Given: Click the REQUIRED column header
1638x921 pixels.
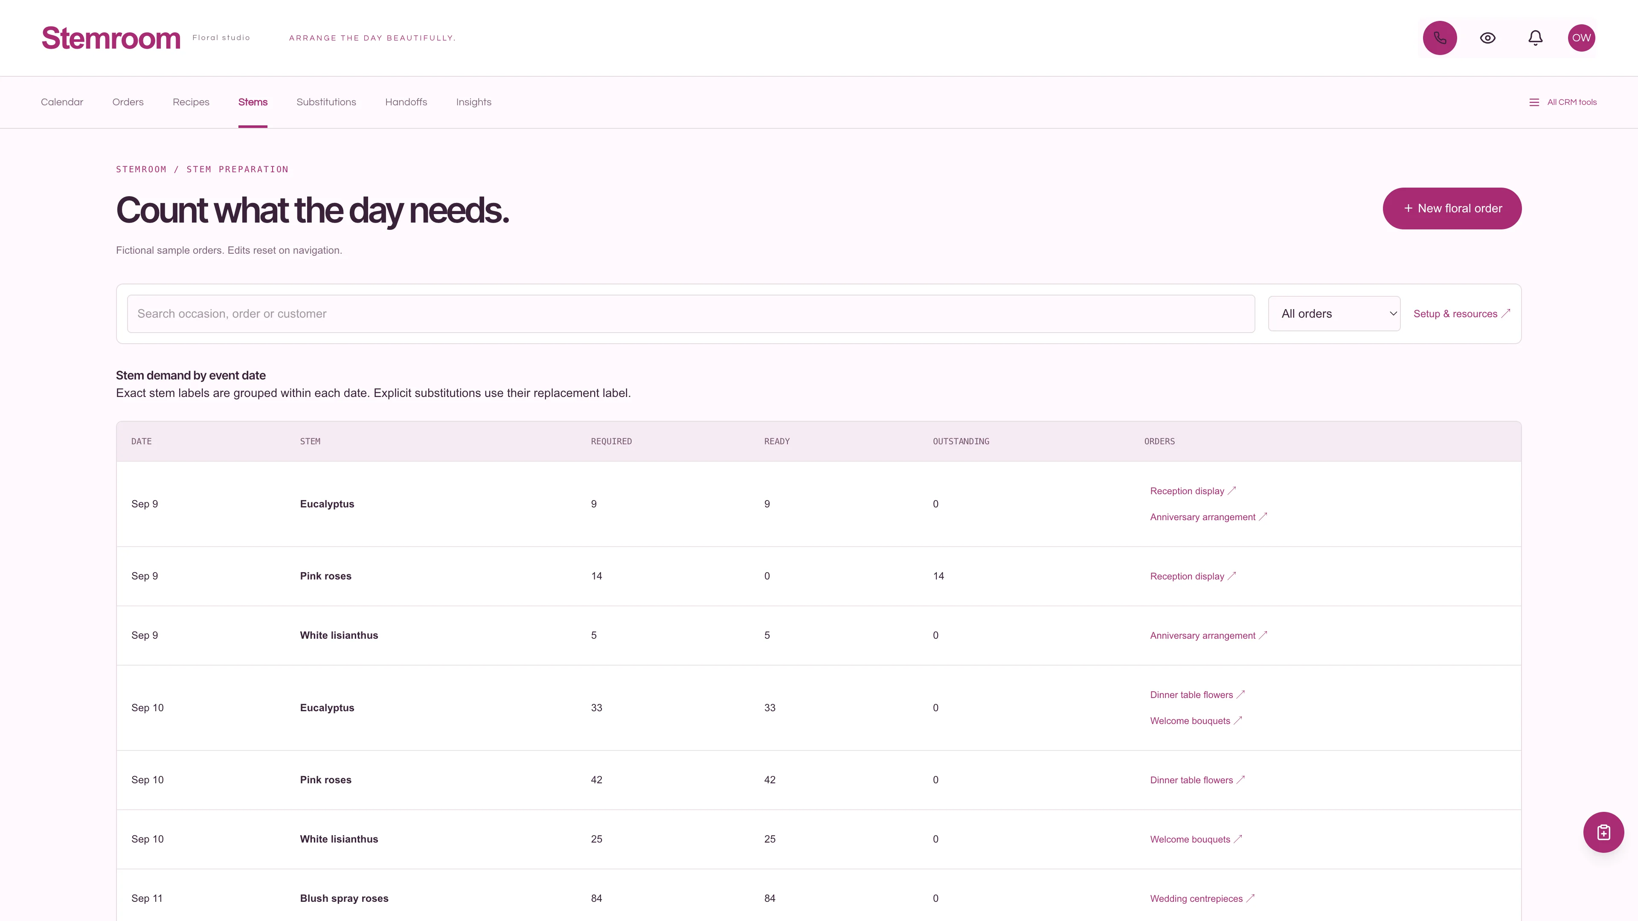Looking at the screenshot, I should [x=611, y=442].
